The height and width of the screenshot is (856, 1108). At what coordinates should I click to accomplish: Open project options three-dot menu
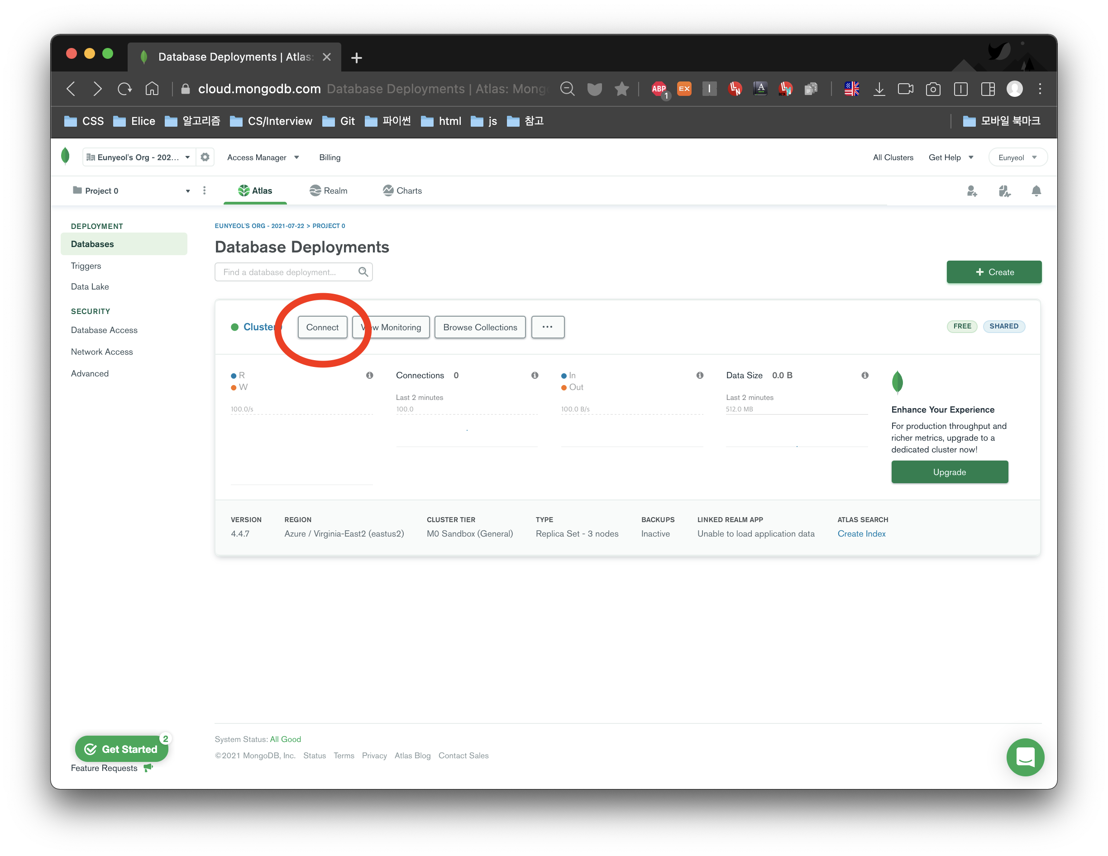205,190
